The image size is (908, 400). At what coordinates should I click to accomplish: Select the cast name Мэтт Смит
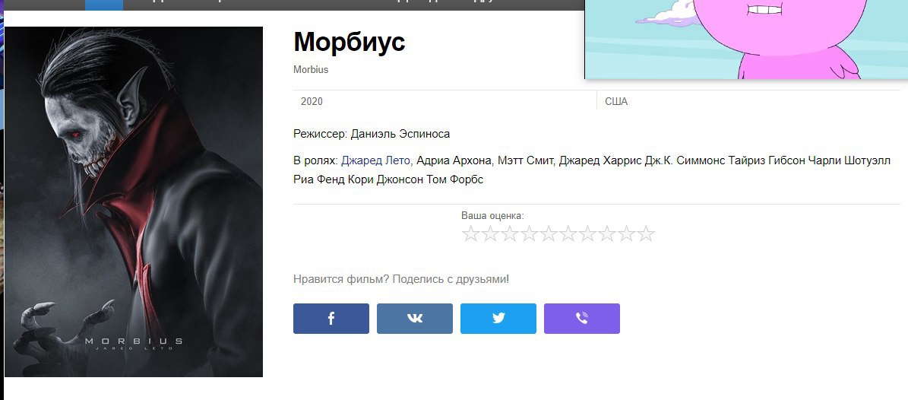[525, 160]
